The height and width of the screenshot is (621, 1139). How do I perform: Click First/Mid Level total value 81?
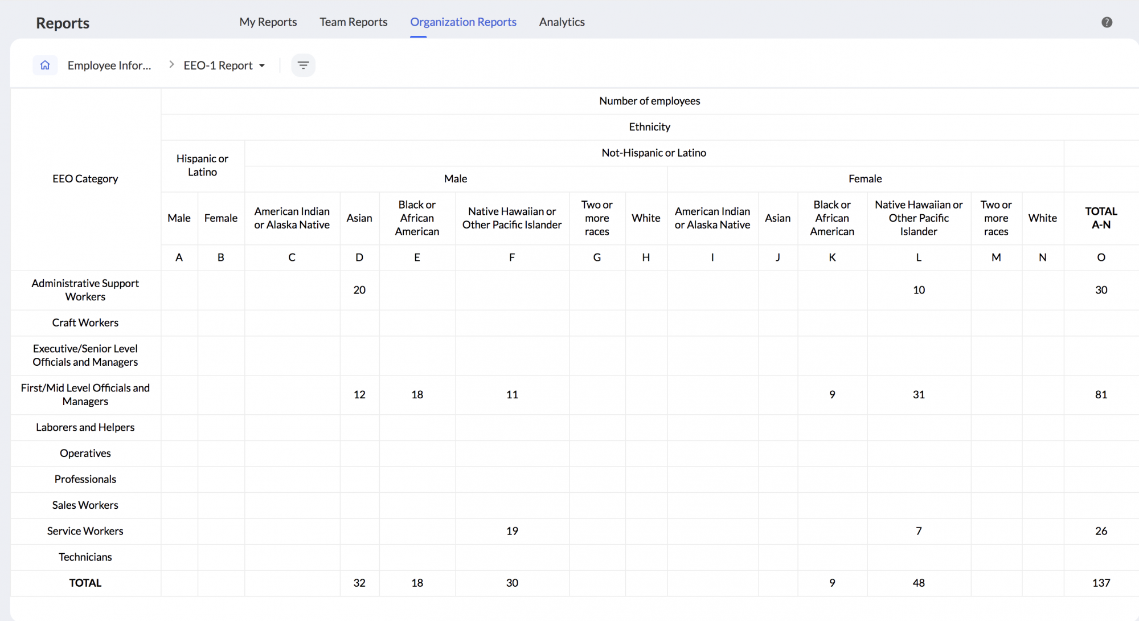point(1101,394)
